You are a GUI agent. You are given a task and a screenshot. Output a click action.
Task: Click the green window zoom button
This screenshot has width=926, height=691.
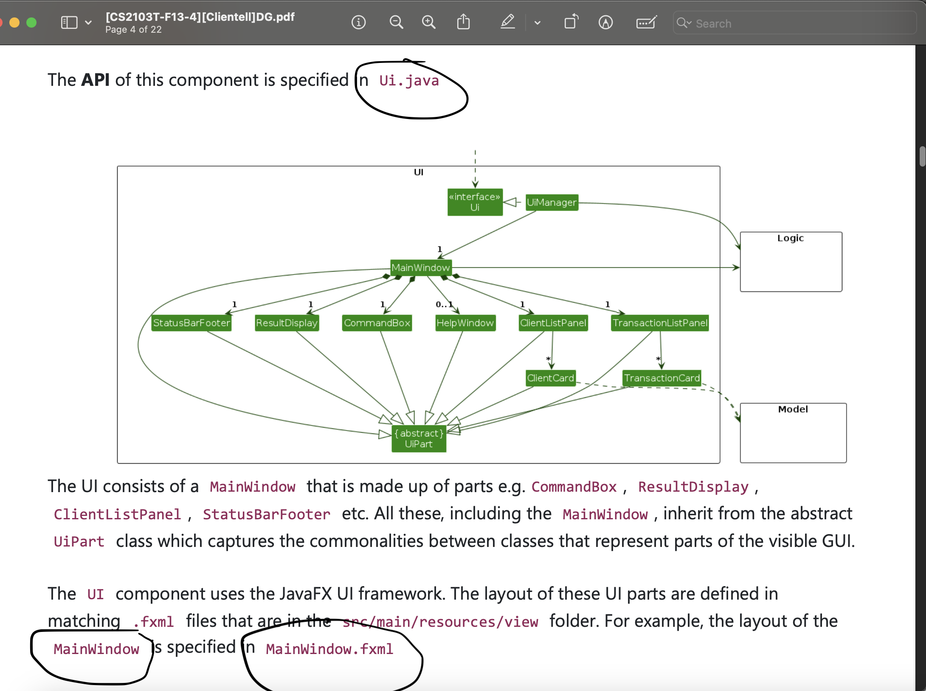pyautogui.click(x=31, y=23)
